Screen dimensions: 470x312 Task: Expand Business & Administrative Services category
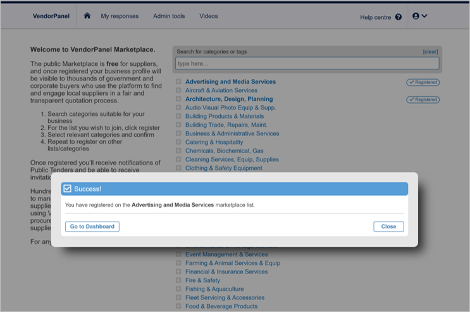pos(178,134)
